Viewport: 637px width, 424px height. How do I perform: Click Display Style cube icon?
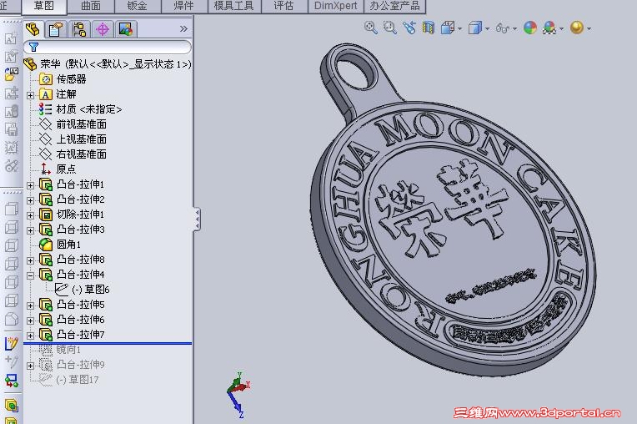[x=474, y=28]
